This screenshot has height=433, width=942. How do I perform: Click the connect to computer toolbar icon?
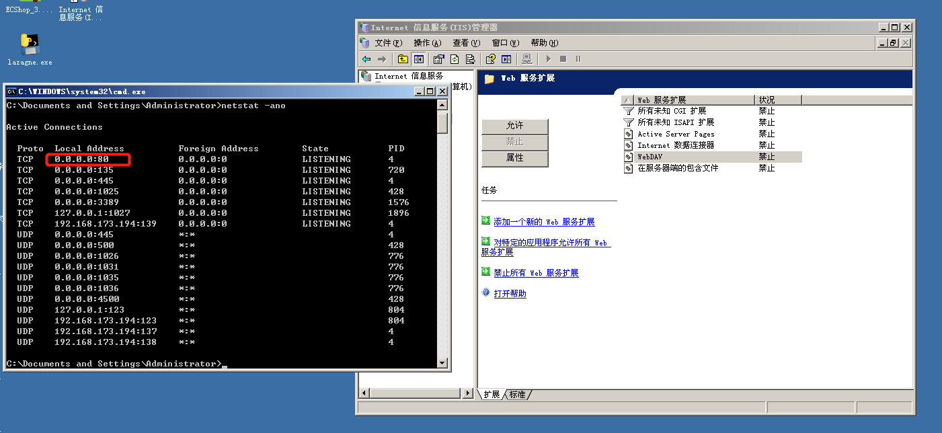click(527, 59)
